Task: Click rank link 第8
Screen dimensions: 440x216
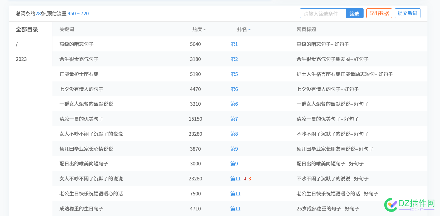Action: [x=234, y=134]
